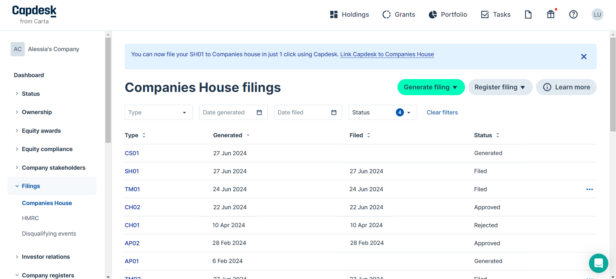The image size is (616, 279).
Task: Open the three-dot menu for TM01 row
Action: pos(589,189)
